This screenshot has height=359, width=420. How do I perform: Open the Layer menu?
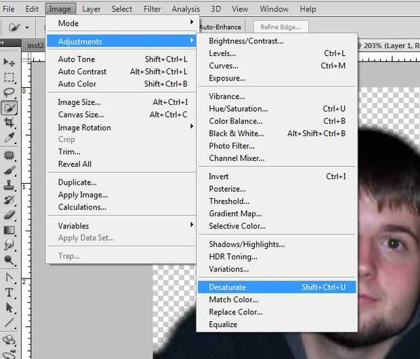coord(91,9)
